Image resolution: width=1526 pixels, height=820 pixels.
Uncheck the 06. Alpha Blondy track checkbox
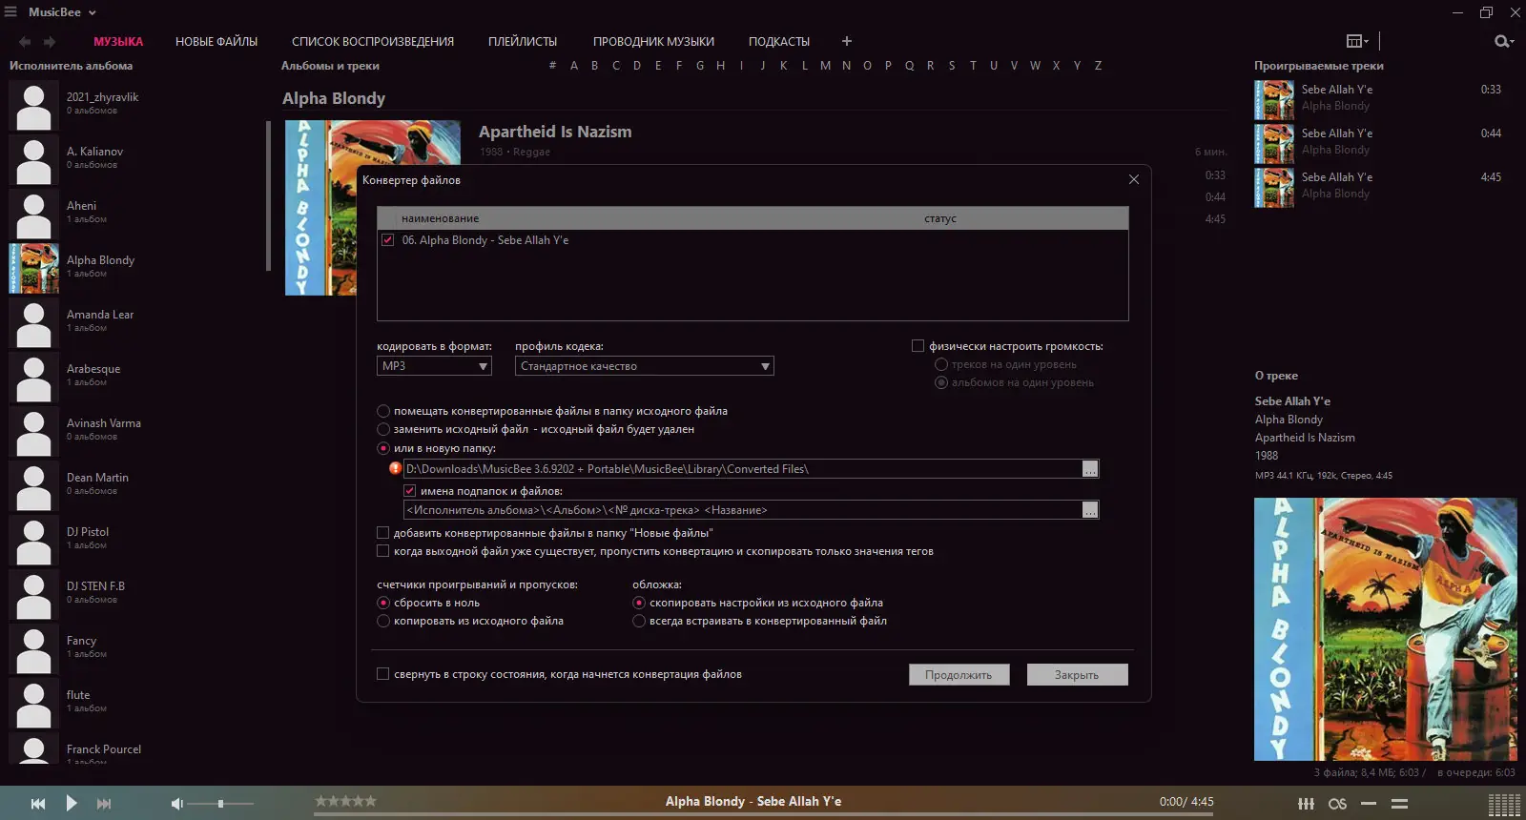pyautogui.click(x=388, y=240)
